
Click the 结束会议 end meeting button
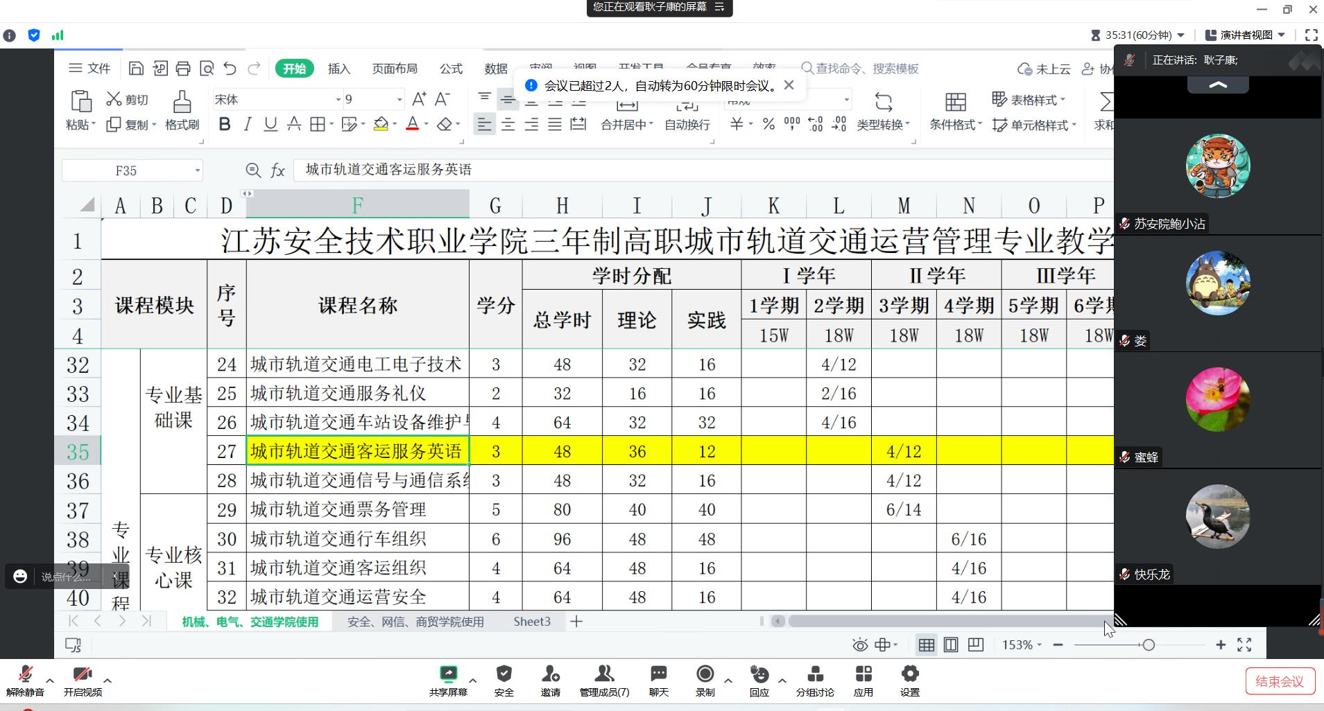pos(1279,681)
